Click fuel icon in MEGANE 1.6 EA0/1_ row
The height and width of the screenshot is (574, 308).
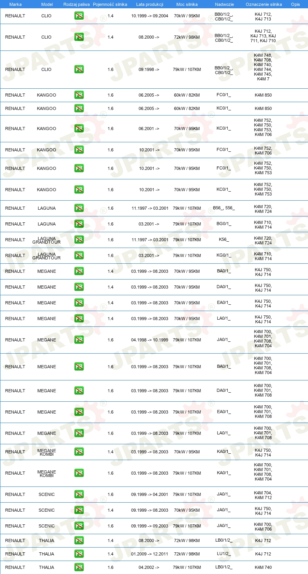coord(79,412)
